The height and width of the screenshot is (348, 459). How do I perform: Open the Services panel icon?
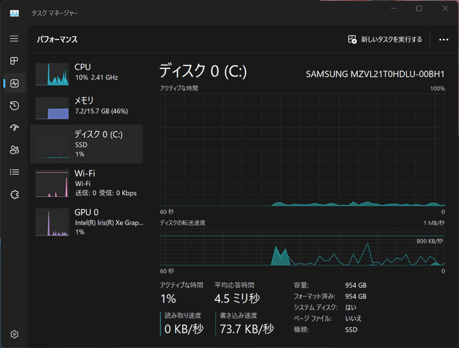[x=14, y=195]
